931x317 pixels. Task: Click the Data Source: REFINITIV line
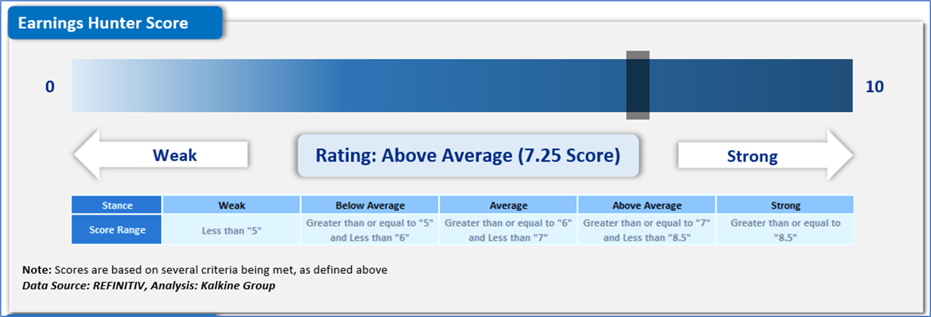click(x=149, y=286)
